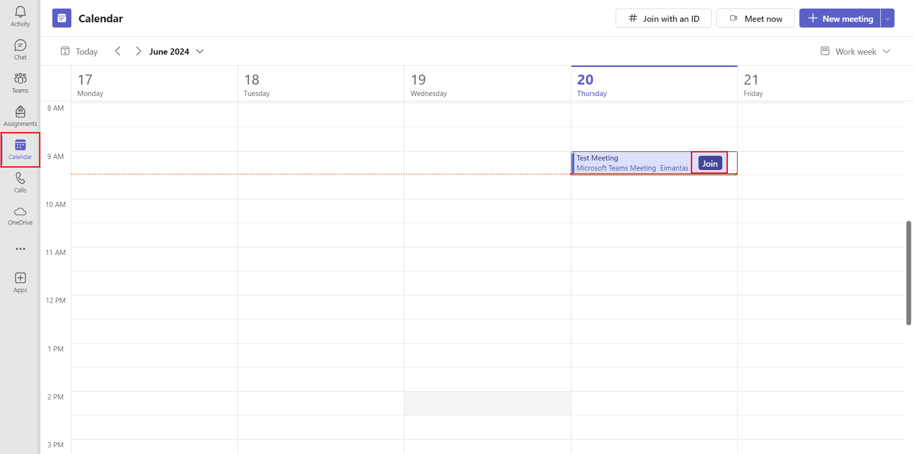Open the June 2024 date picker dropdown
This screenshot has width=913, height=454.
click(x=199, y=51)
